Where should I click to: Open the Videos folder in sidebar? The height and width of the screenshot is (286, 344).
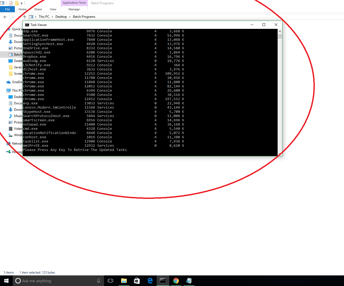point(16,128)
